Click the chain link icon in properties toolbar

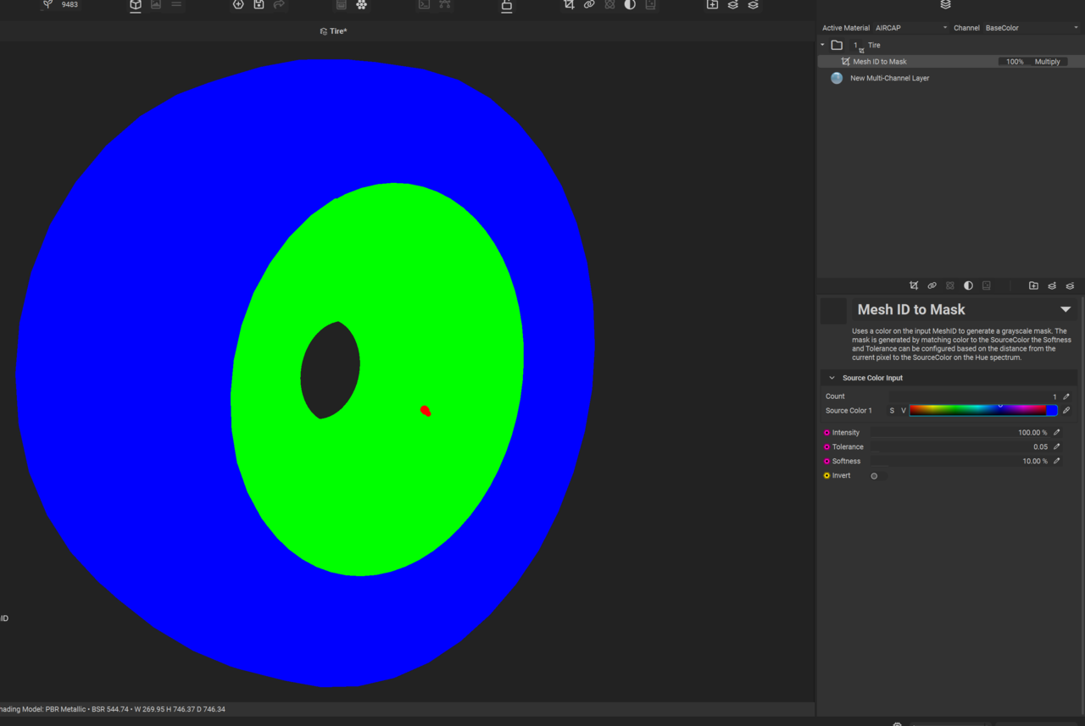(932, 286)
